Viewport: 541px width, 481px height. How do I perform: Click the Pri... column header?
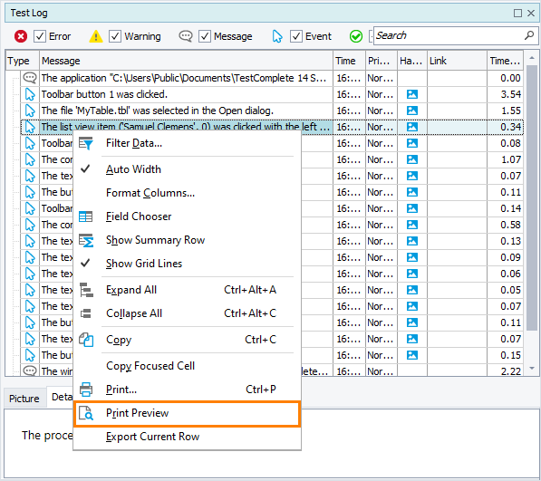[x=381, y=61]
